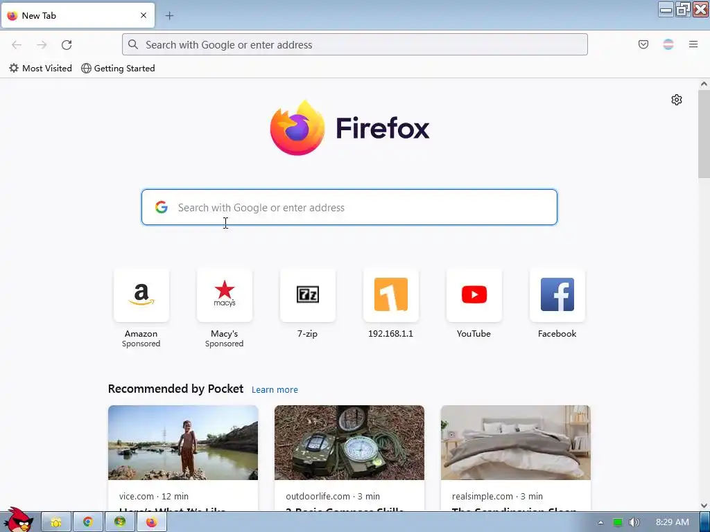Open the file explorer taskbar icon
The width and height of the screenshot is (710, 532).
coord(56,522)
